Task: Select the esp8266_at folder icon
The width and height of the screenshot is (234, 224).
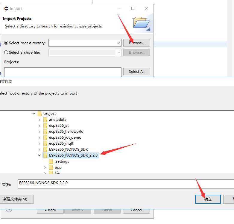Action: pyautogui.click(x=45, y=126)
